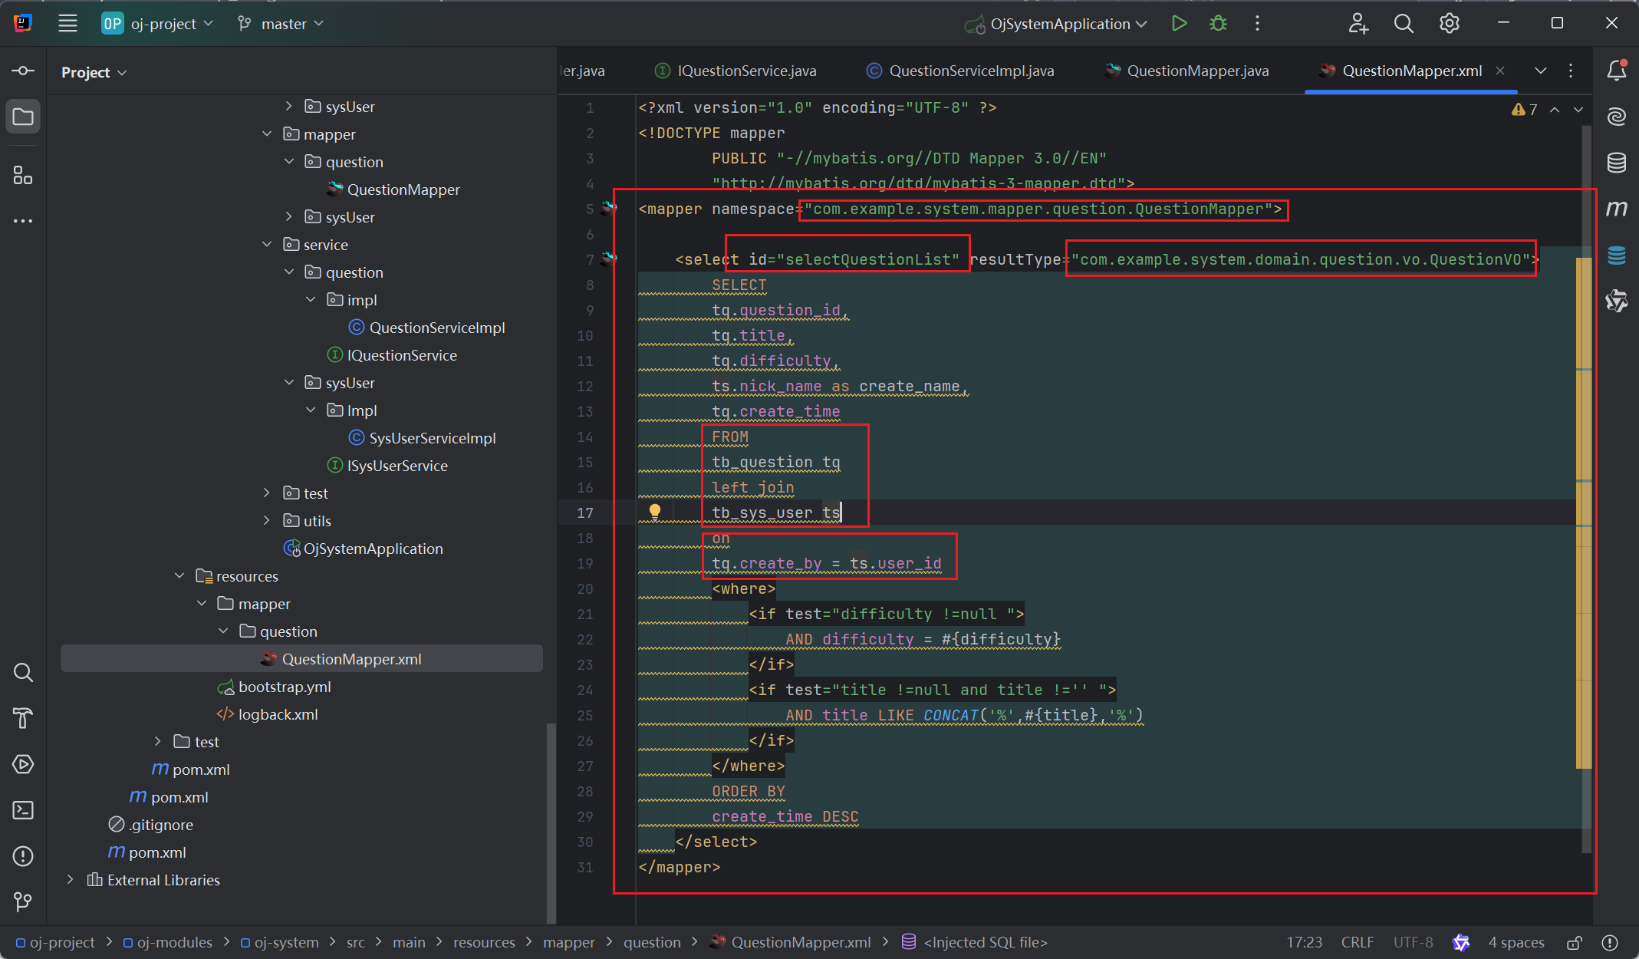Click the 4 spaces indent setting

coord(1516,942)
